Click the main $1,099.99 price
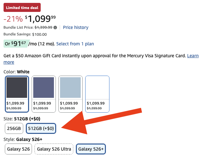Screen dimensions: 205x158 click(x=40, y=19)
